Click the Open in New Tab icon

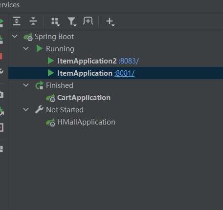[88, 21]
